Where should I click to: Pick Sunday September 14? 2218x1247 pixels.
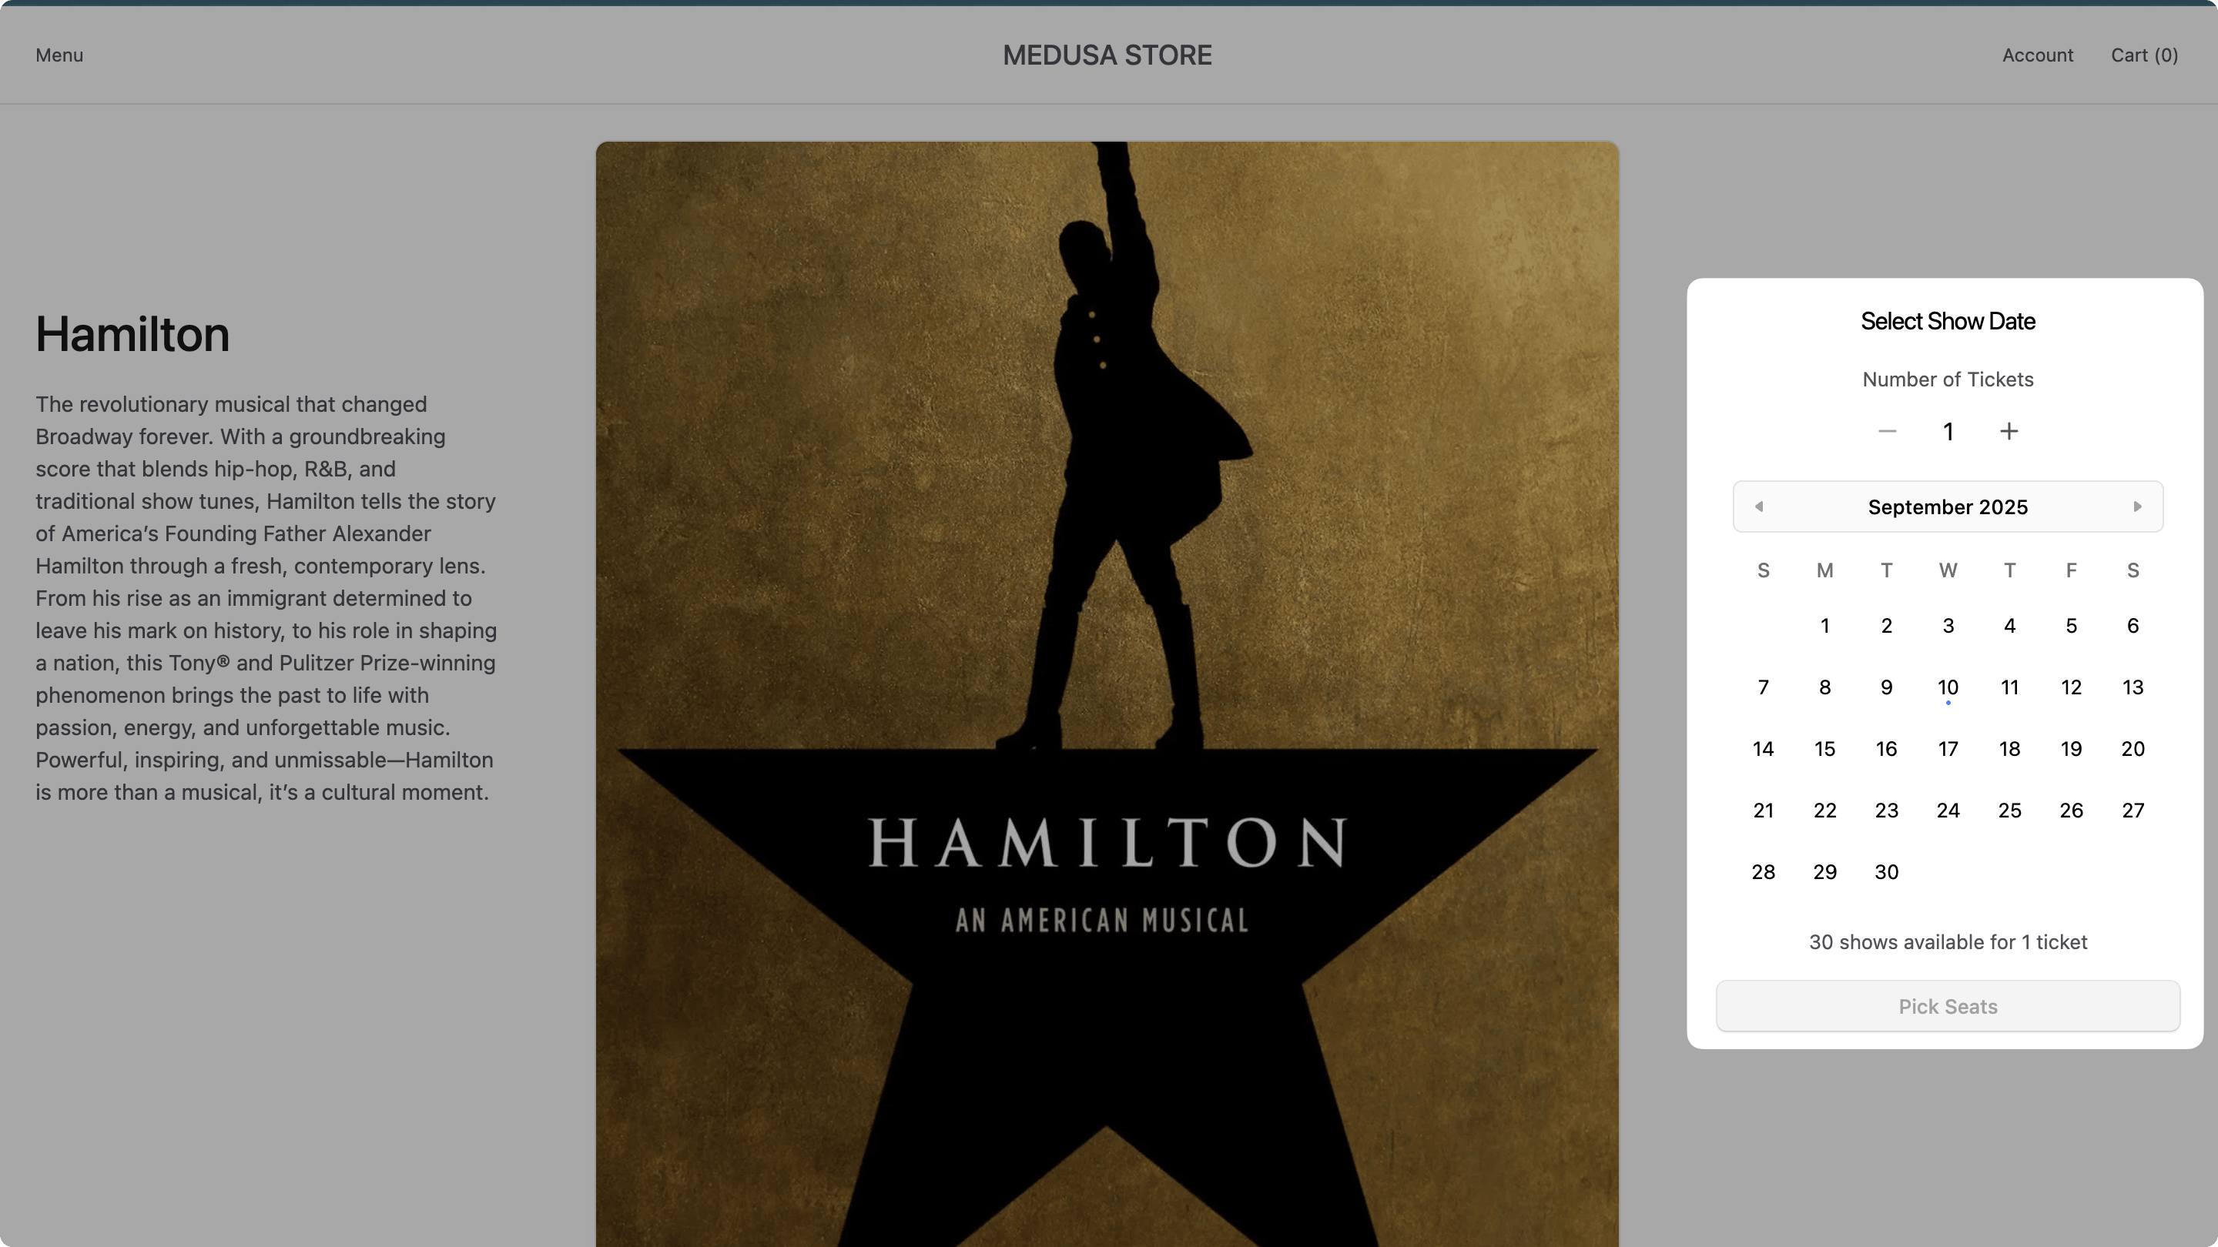pos(1764,749)
